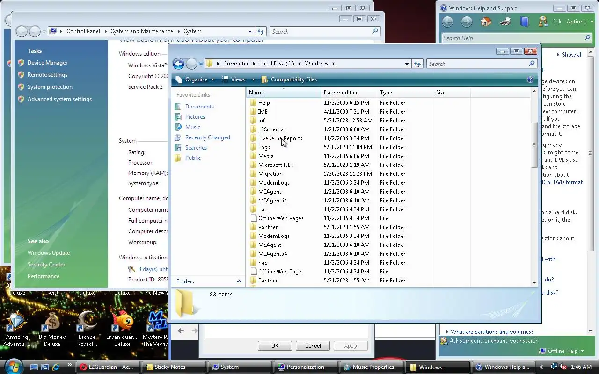Image resolution: width=599 pixels, height=374 pixels.
Task: Open Documents in Favorite Links
Action: pos(199,107)
